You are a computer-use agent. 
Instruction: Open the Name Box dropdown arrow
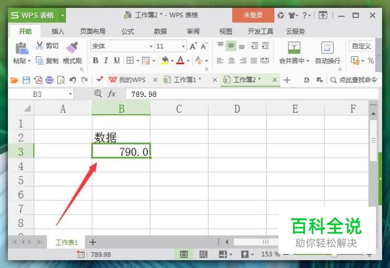70,94
